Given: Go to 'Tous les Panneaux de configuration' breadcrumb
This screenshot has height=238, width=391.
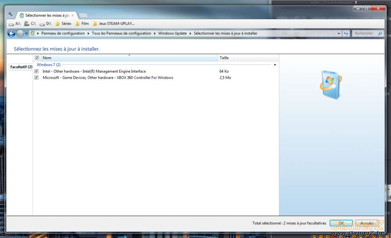Looking at the screenshot, I should click(x=122, y=33).
